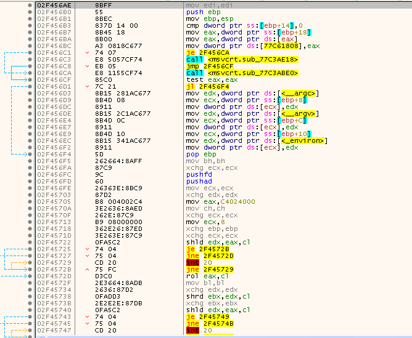Toggle breakpoint dot at address 02F4572D
412x338 pixels.
tap(30, 276)
